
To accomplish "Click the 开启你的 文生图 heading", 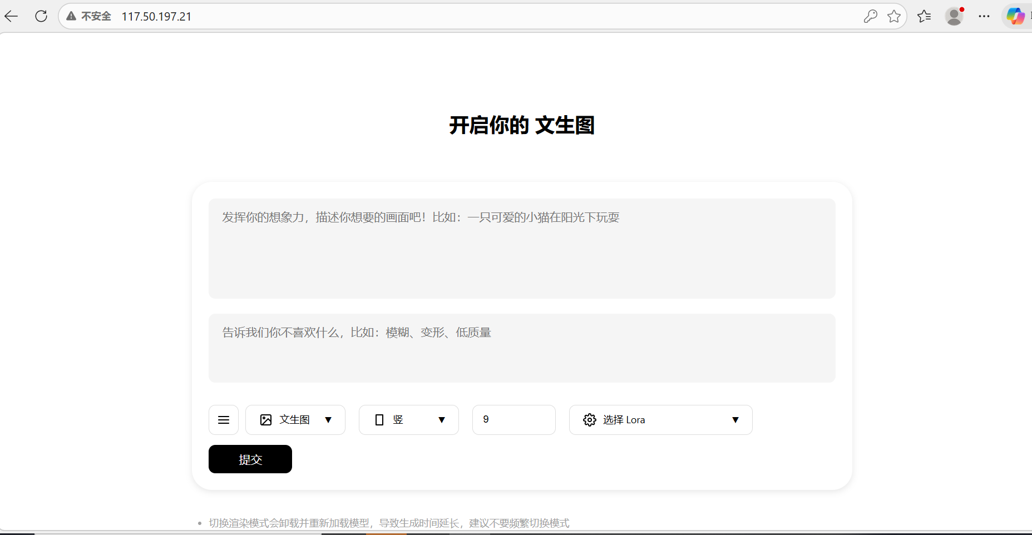I will (522, 125).
